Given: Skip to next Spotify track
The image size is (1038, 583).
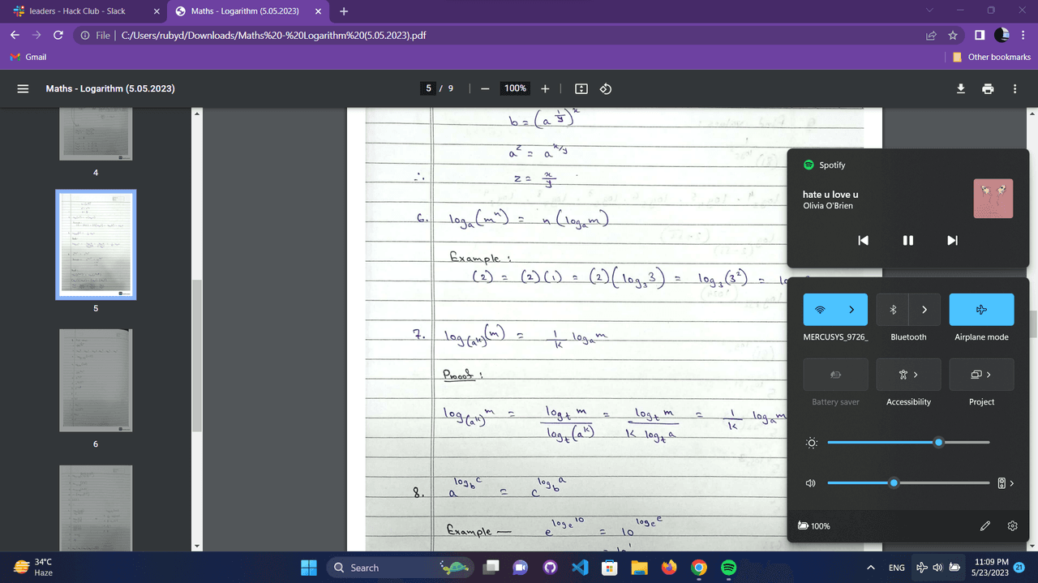Looking at the screenshot, I should click(952, 240).
